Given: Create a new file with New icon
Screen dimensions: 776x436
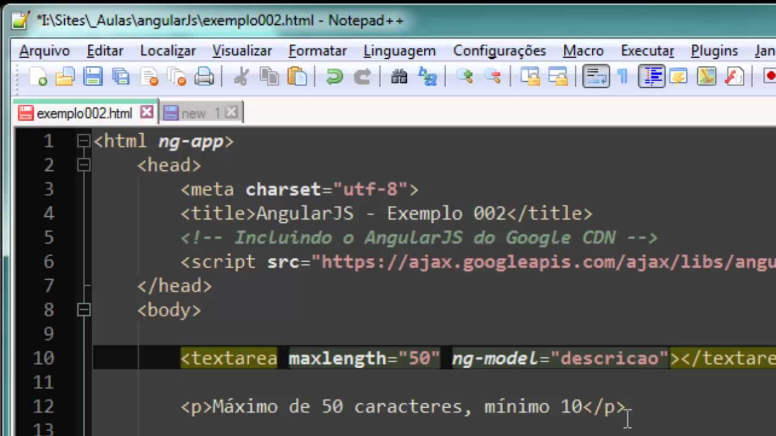Looking at the screenshot, I should 38,77.
